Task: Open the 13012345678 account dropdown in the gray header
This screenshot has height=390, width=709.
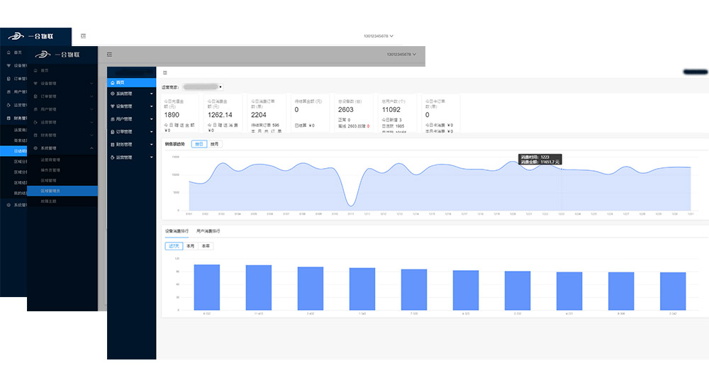Action: 401,54
